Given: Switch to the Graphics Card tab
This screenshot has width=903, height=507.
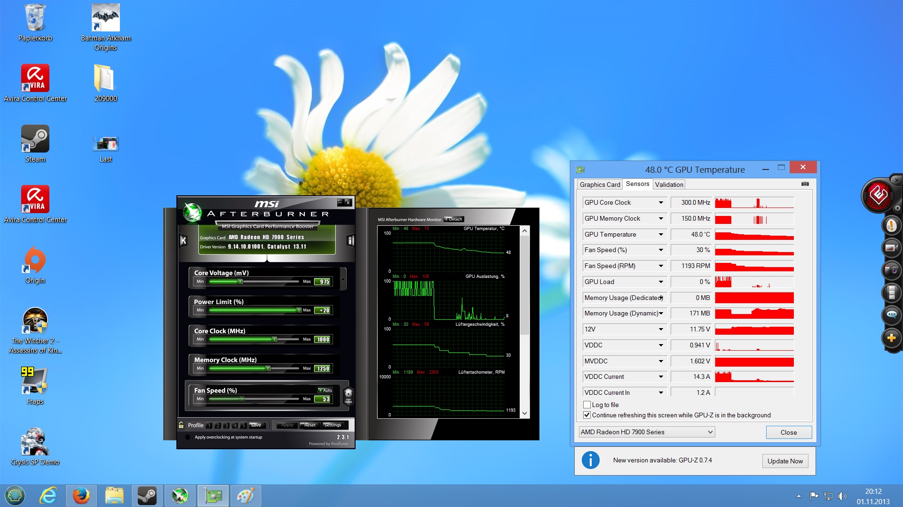Looking at the screenshot, I should pyautogui.click(x=600, y=184).
